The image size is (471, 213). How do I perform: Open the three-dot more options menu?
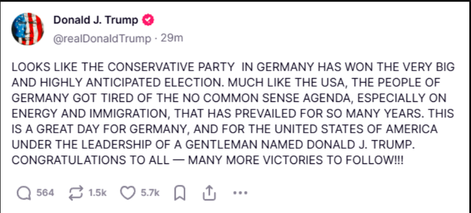(240, 193)
